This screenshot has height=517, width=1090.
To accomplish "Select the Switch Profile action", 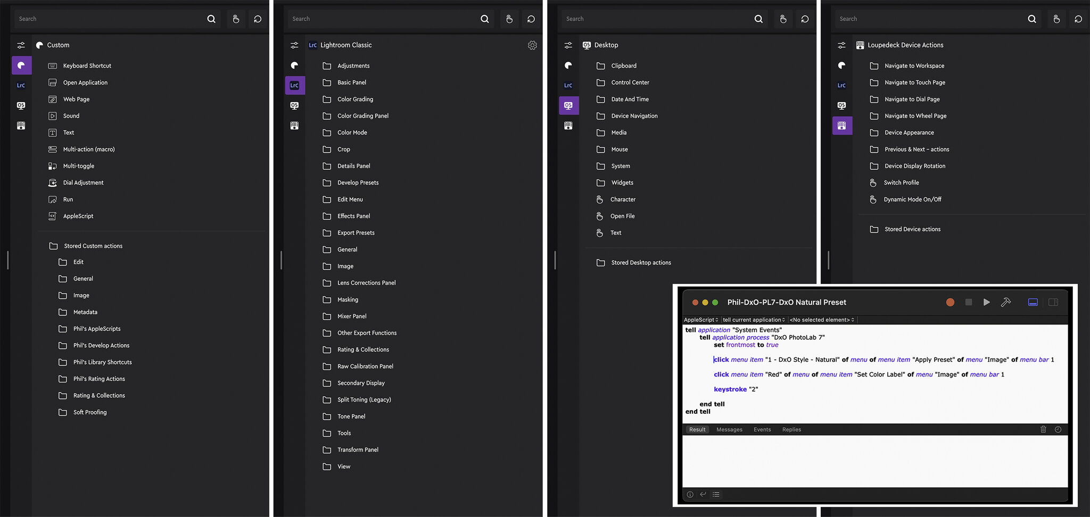I will [901, 182].
